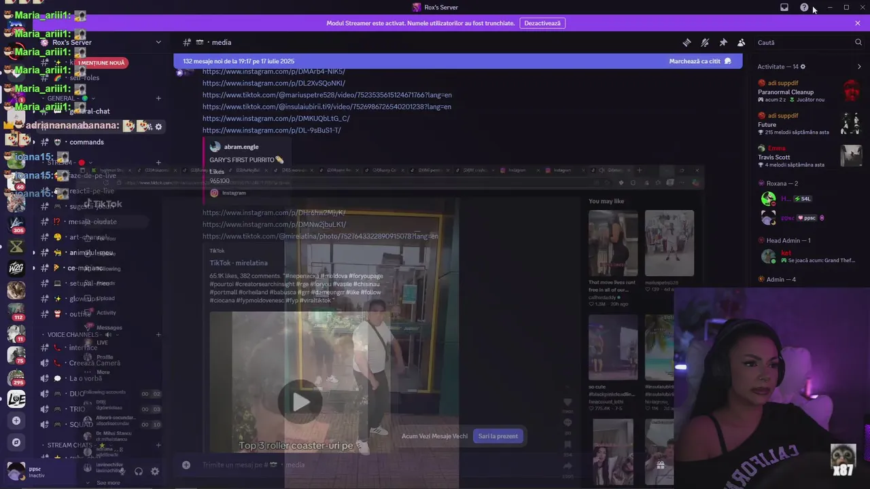Expand threads under ce-mananc channel
The image size is (870, 489).
(x=34, y=268)
